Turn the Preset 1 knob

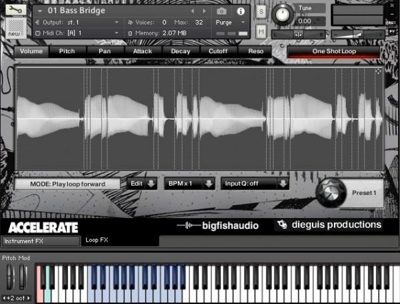coord(331,193)
